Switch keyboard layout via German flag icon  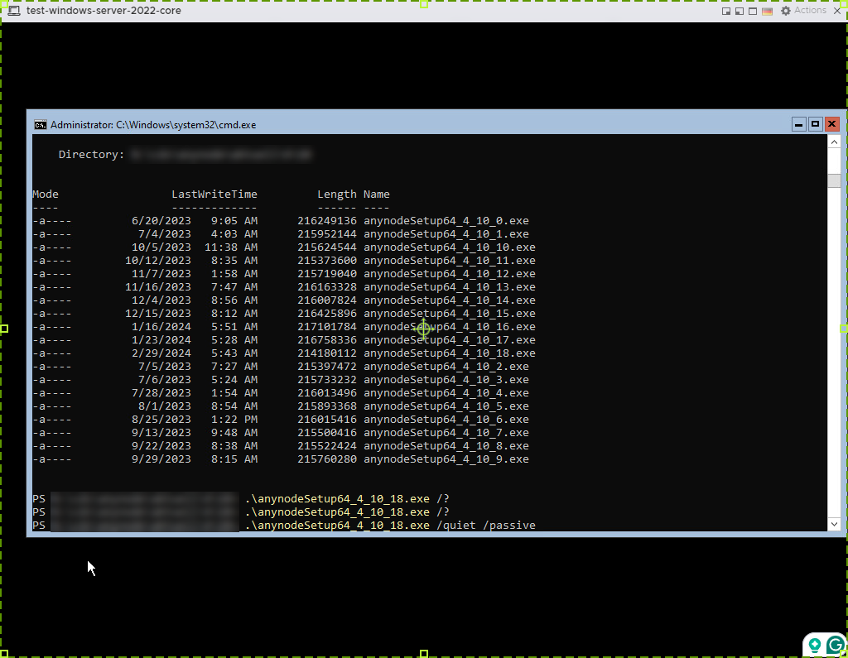(x=766, y=11)
